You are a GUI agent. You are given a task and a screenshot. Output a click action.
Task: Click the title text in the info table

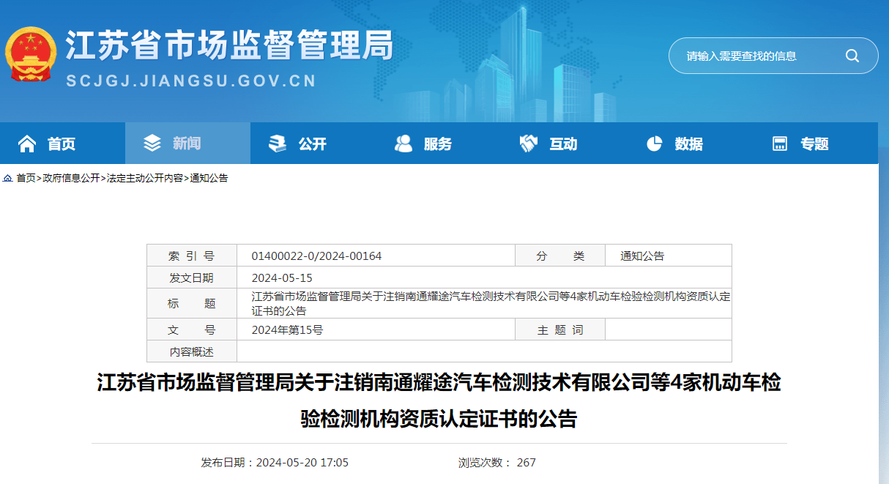point(491,303)
